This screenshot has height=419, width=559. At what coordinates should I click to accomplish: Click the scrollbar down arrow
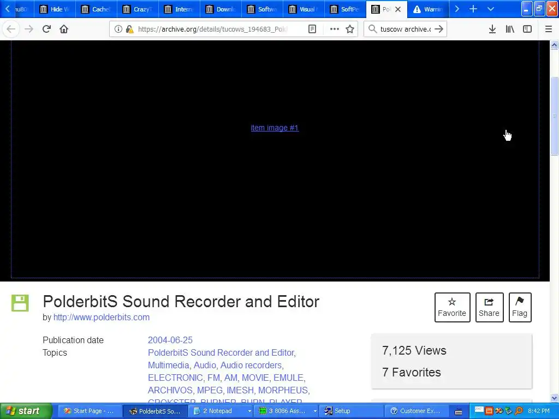pyautogui.click(x=555, y=398)
